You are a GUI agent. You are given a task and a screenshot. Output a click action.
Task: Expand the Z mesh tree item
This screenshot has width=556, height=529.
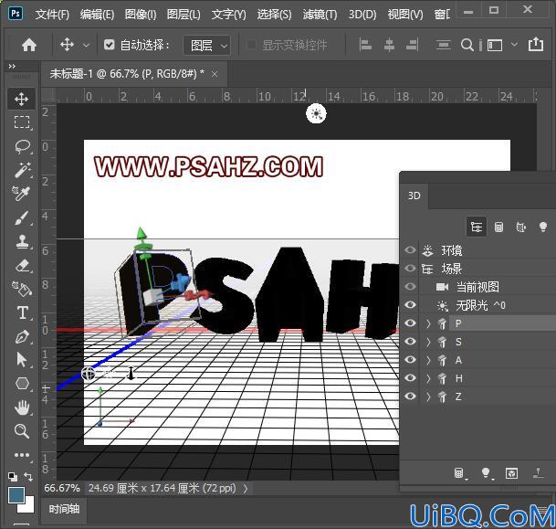point(428,397)
